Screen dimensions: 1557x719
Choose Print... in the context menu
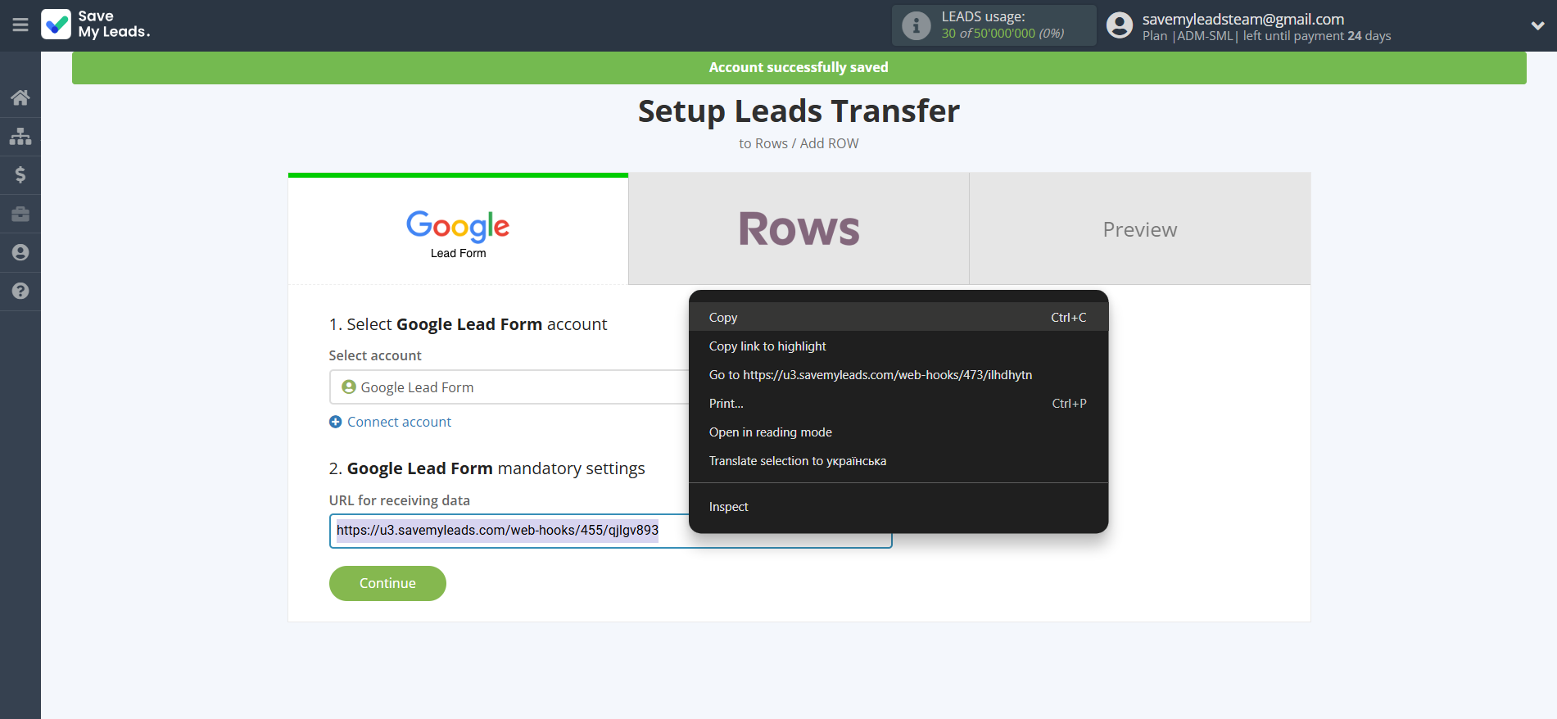point(898,403)
